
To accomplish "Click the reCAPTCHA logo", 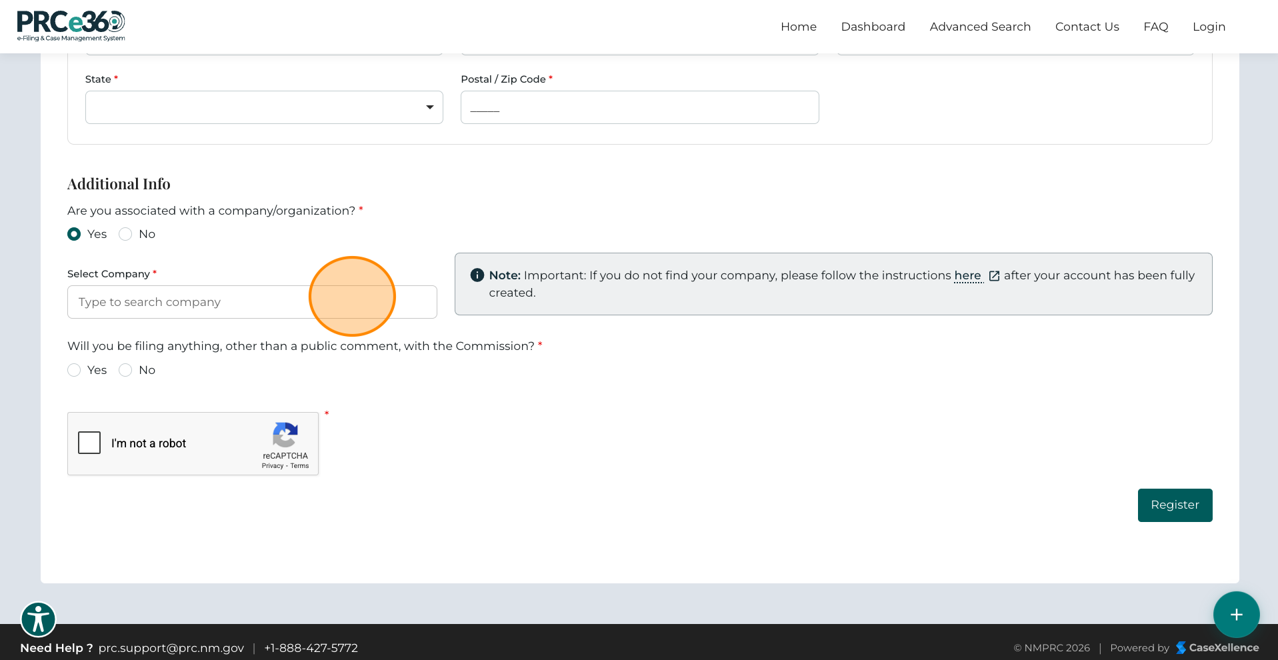I will [x=285, y=435].
